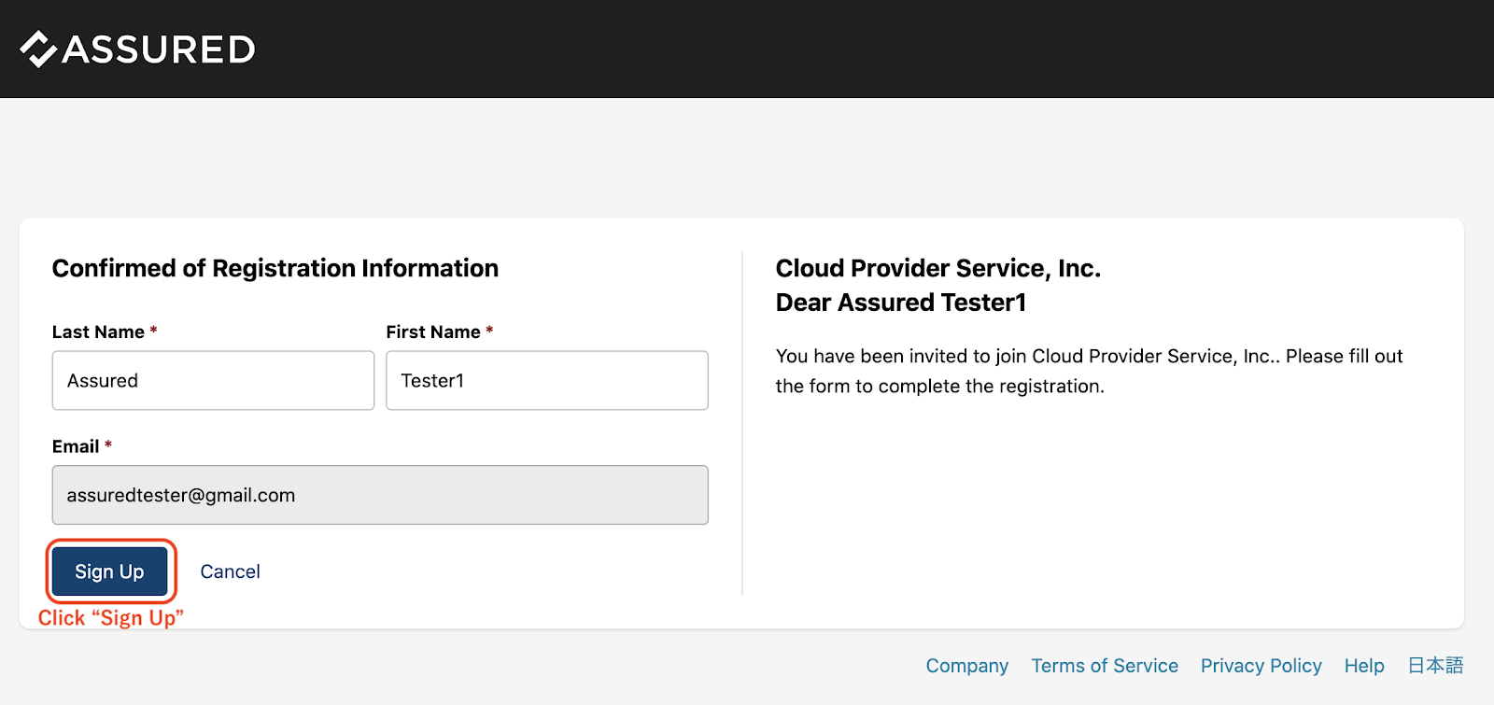Click the Cancel link
Screen dimensions: 1494x705
point(230,571)
